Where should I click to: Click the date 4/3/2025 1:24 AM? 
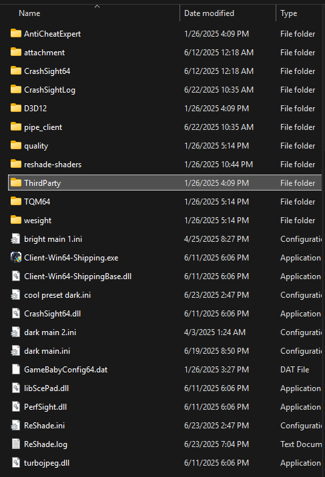coord(214,332)
